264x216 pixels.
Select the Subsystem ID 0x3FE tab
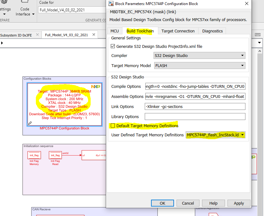point(16,35)
